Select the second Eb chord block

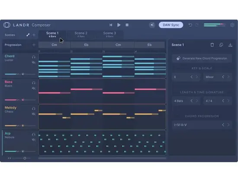[150, 45]
